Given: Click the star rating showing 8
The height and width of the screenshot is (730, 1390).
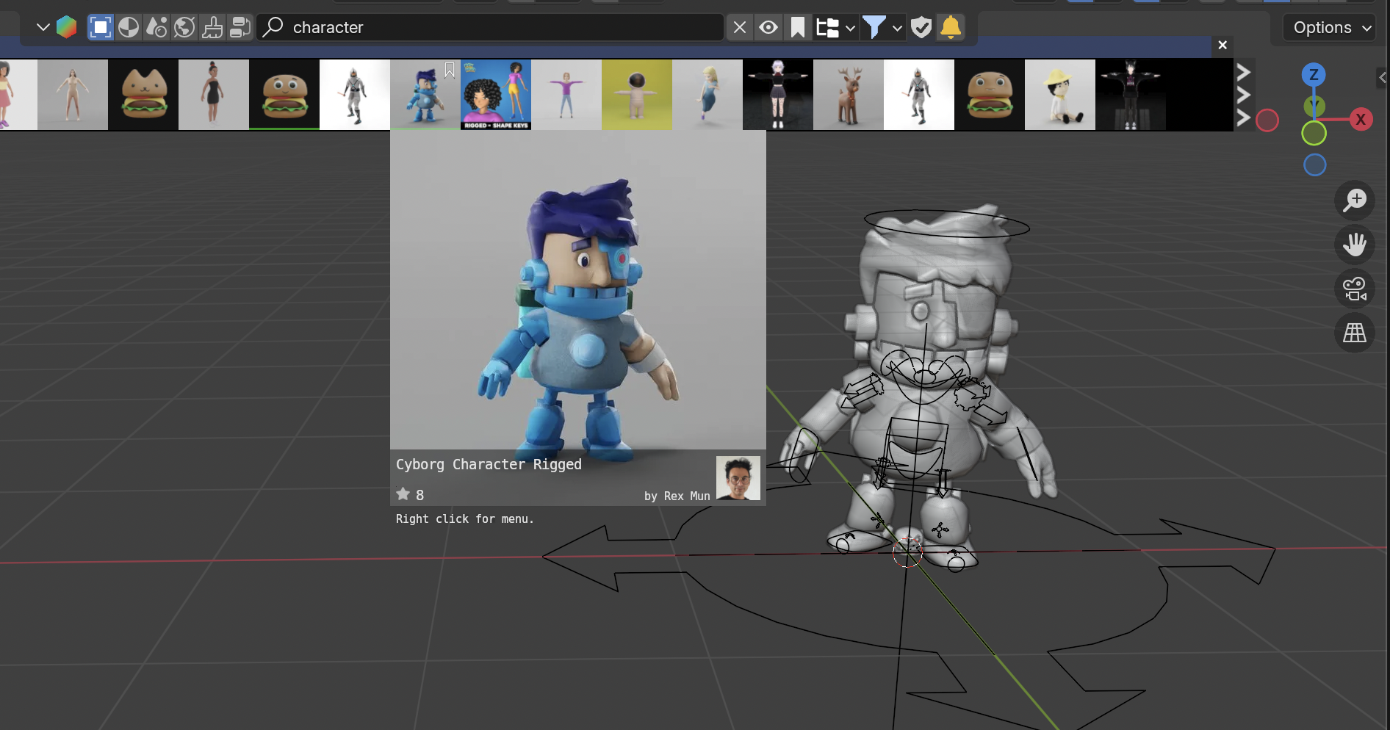Looking at the screenshot, I should [410, 495].
